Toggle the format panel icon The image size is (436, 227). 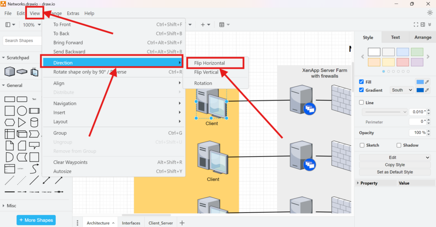click(423, 25)
